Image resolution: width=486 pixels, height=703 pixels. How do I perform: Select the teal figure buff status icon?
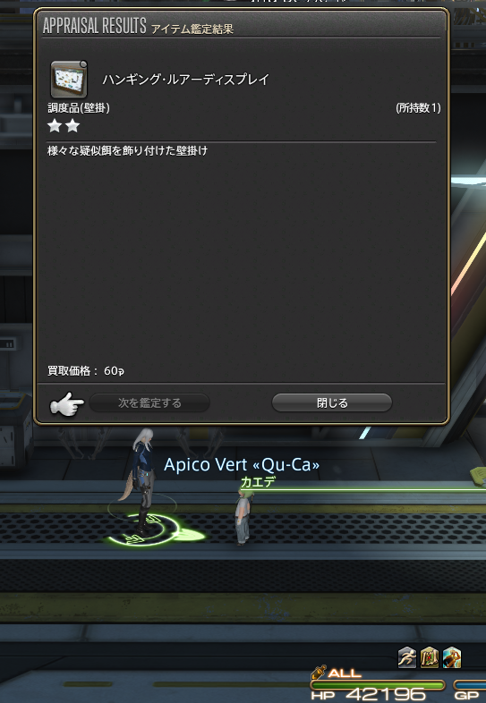click(x=452, y=657)
